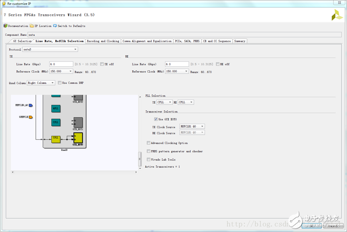The image size is (347, 232).
Task: Click the orange GREFCLK port marker
Action: (31, 117)
